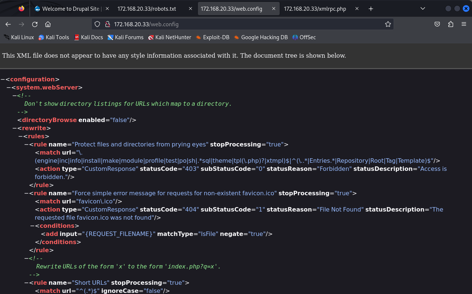Select the 172.168.20.33/web.config tab
The image size is (472, 294).
[x=239, y=9]
